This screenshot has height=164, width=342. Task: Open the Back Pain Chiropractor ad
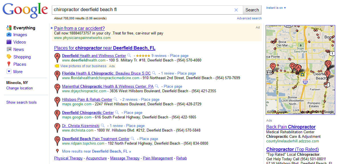pos(291,127)
